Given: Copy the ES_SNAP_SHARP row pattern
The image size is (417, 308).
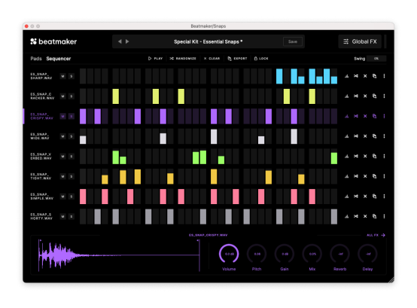Looking at the screenshot, I should pos(374,76).
